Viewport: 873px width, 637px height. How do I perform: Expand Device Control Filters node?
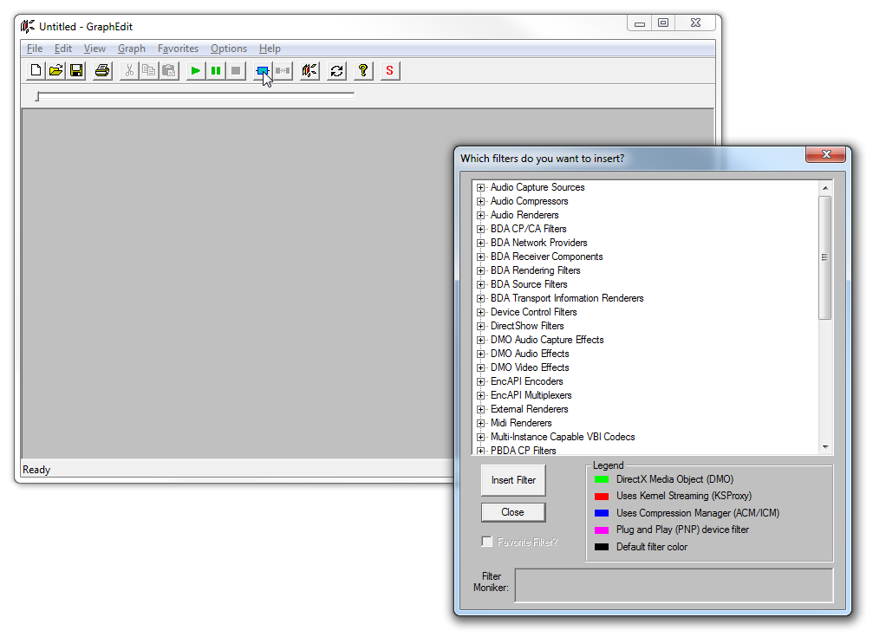click(480, 312)
